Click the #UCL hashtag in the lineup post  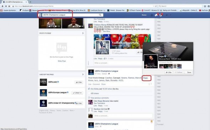coord(121,80)
